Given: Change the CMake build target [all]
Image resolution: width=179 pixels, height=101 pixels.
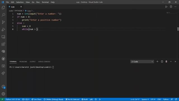Looking at the screenshot, I should 91,99.
